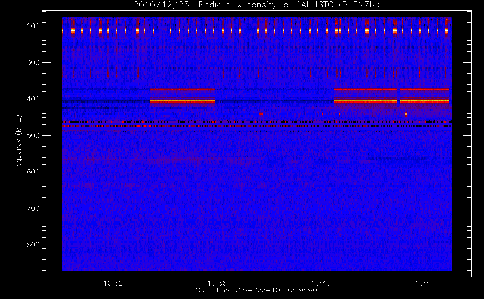The height and width of the screenshot is (299, 484).
Task: Click the 500 frequency tick label
Action: point(33,135)
